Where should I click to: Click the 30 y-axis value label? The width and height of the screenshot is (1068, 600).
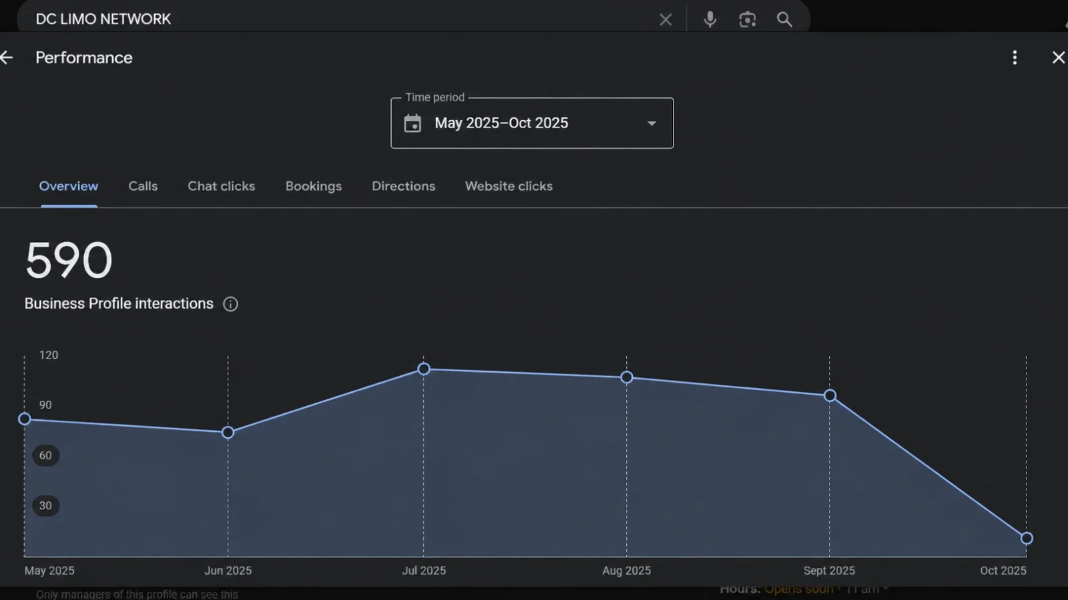coord(45,506)
